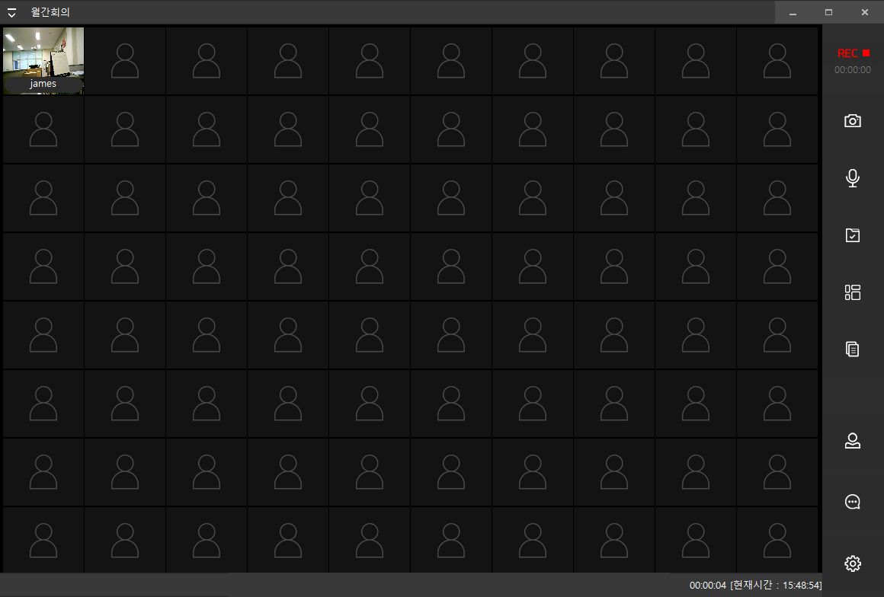884x597 pixels.
Task: Show the participant list
Action: click(853, 440)
